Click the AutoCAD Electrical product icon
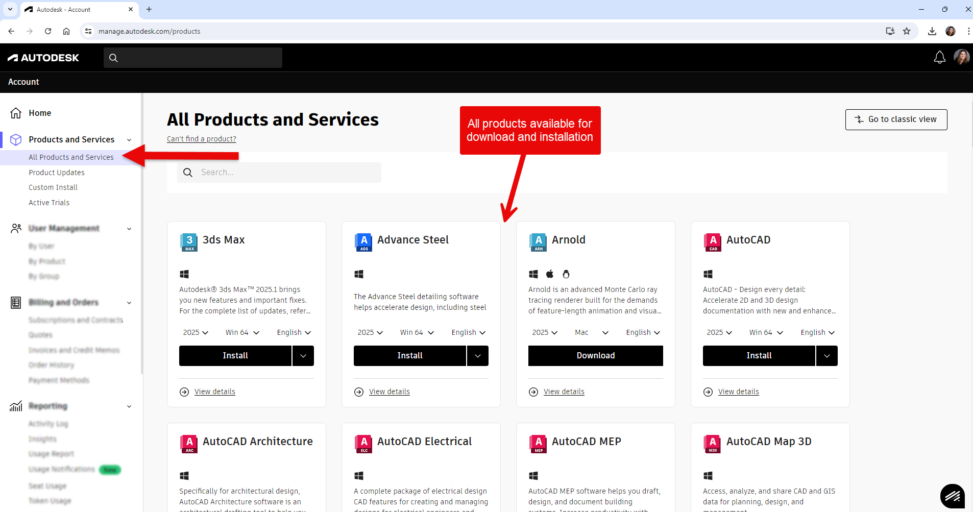973x512 pixels. (x=363, y=444)
